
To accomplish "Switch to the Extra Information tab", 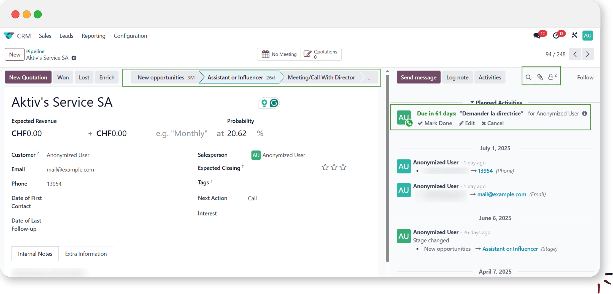I will coord(86,254).
